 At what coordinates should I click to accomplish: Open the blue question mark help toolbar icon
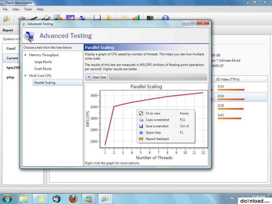[165, 18]
